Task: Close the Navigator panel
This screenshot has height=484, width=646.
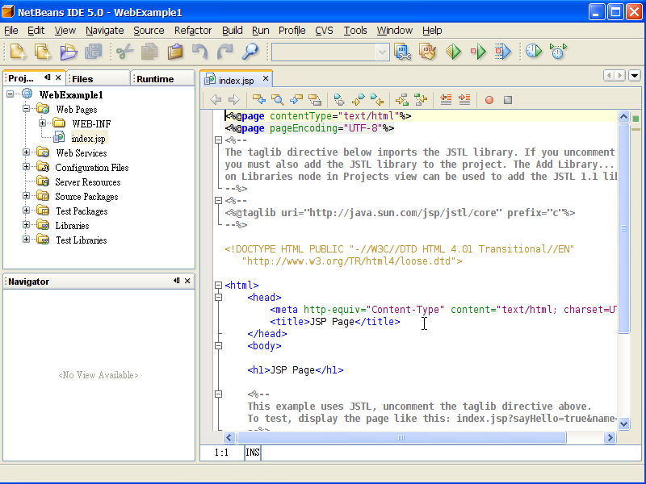Action: tap(187, 281)
